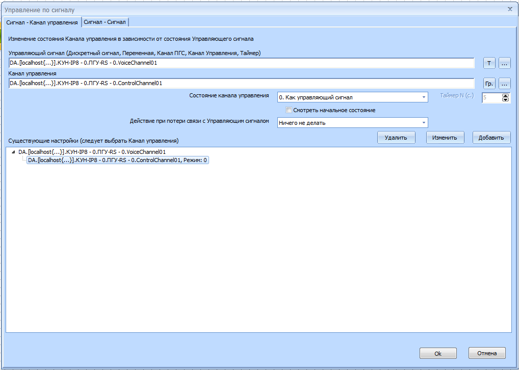The height and width of the screenshot is (370, 519).
Task: Click the Отмена button
Action: [486, 353]
